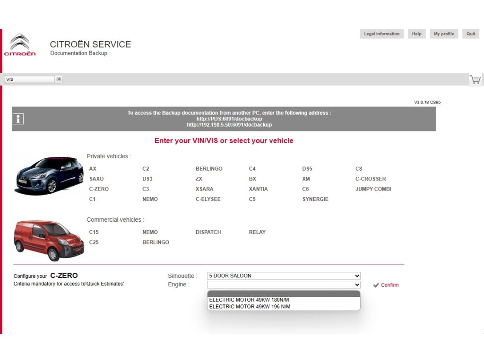
Task: Select commercial vehicle C25
Action: coord(94,242)
